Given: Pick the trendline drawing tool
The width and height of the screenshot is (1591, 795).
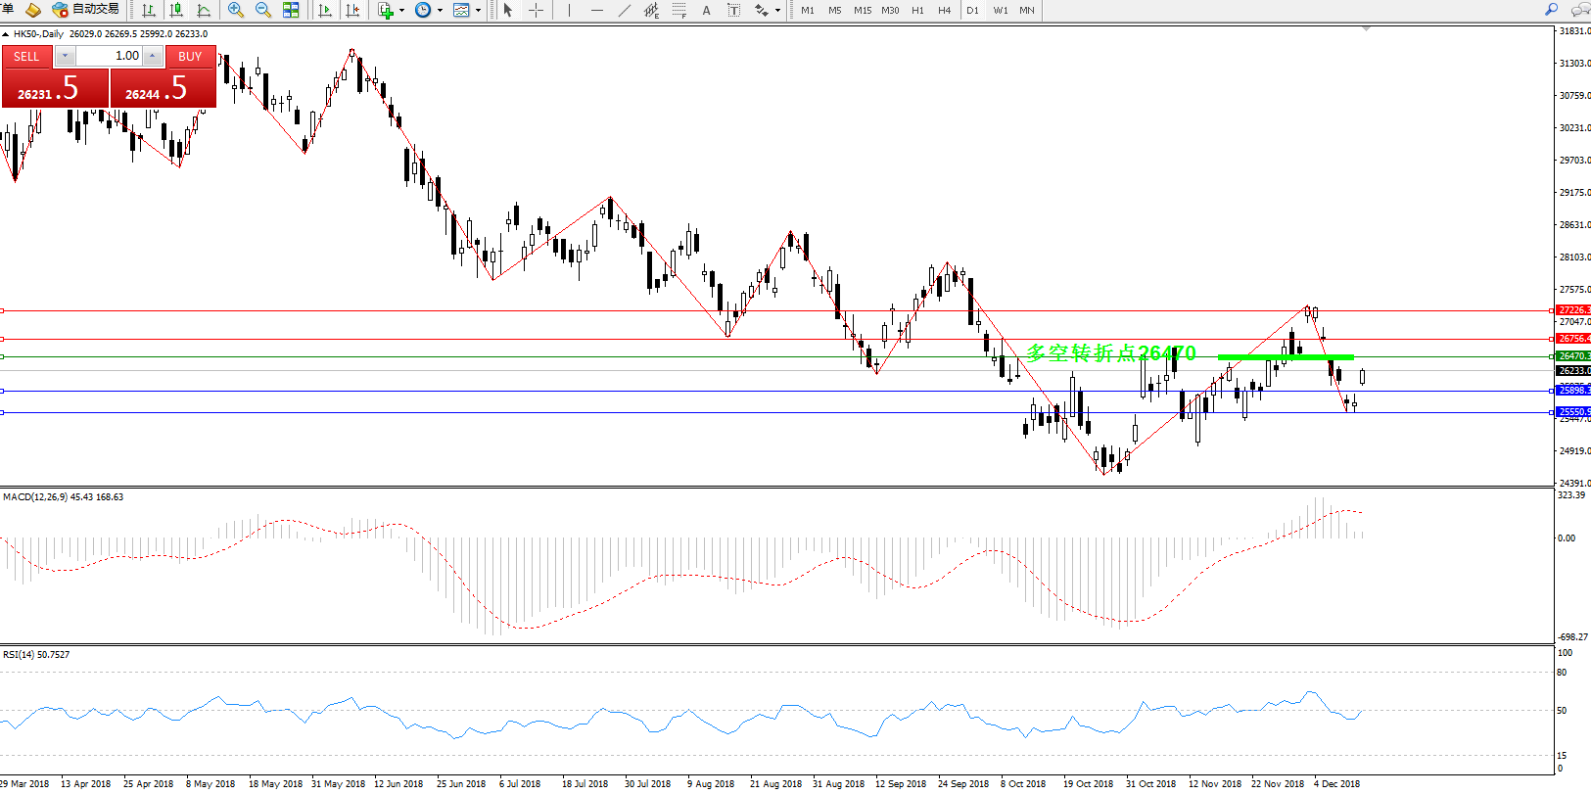Looking at the screenshot, I should point(624,10).
